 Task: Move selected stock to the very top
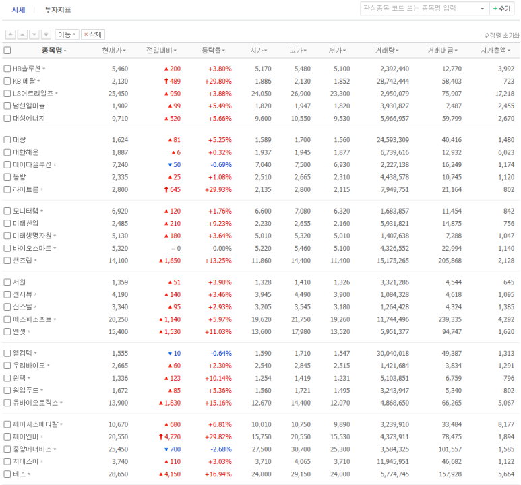click(11, 34)
